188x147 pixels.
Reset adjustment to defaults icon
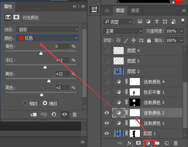tap(54, 114)
